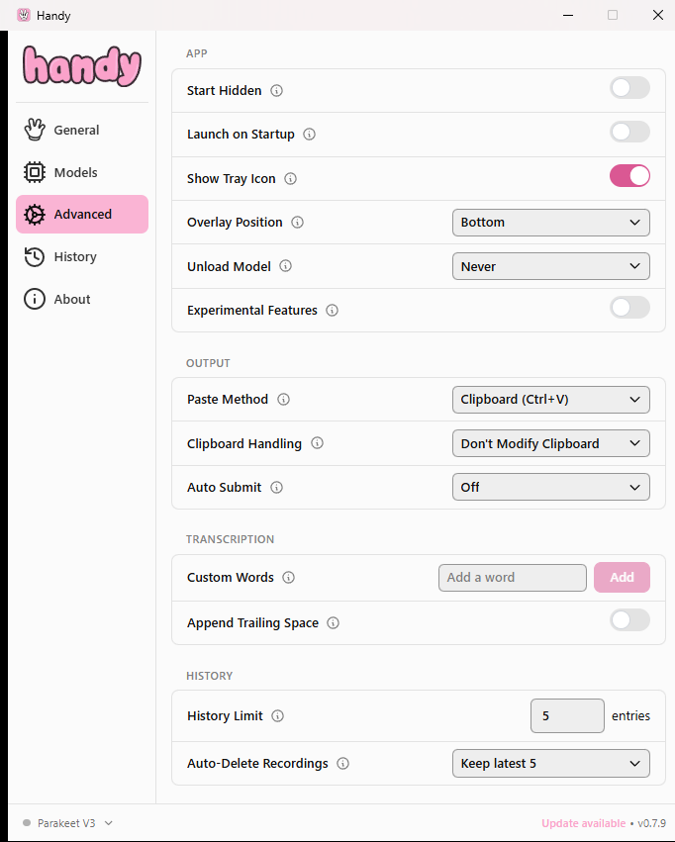Click the Add button for custom words
Image resolution: width=675 pixels, height=842 pixels.
(622, 578)
